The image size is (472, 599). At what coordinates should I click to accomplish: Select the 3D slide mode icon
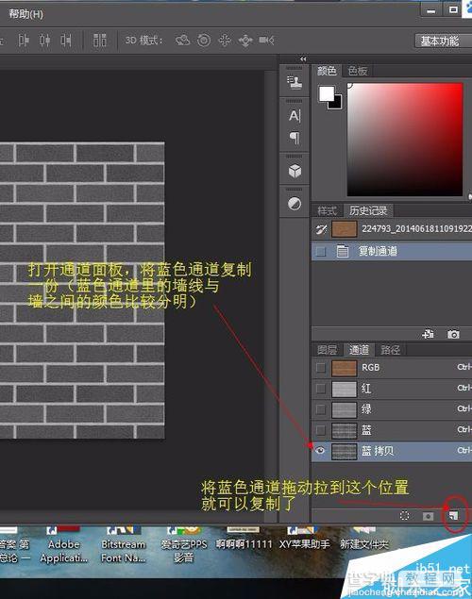245,41
